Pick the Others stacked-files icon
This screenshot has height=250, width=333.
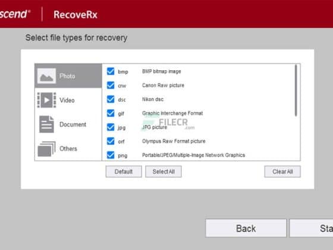[x=46, y=149]
